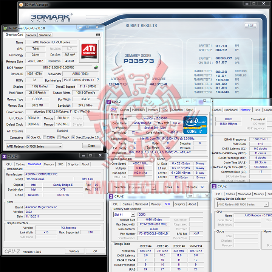272x272 pixels.
Task: Open the Slot #1 memory slot dropdown
Action: click(x=124, y=214)
